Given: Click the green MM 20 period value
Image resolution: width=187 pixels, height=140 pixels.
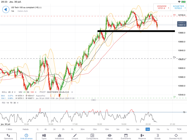Looking at the screenshot, I should tap(25, 92).
